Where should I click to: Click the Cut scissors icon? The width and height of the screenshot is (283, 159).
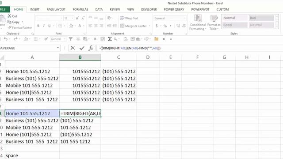click(x=9, y=16)
